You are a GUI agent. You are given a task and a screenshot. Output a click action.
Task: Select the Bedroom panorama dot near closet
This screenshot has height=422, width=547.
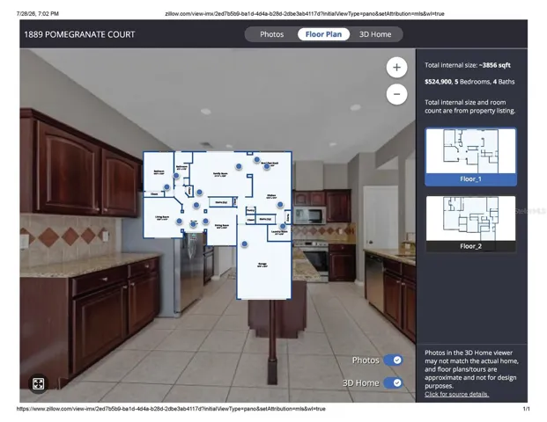click(x=166, y=187)
